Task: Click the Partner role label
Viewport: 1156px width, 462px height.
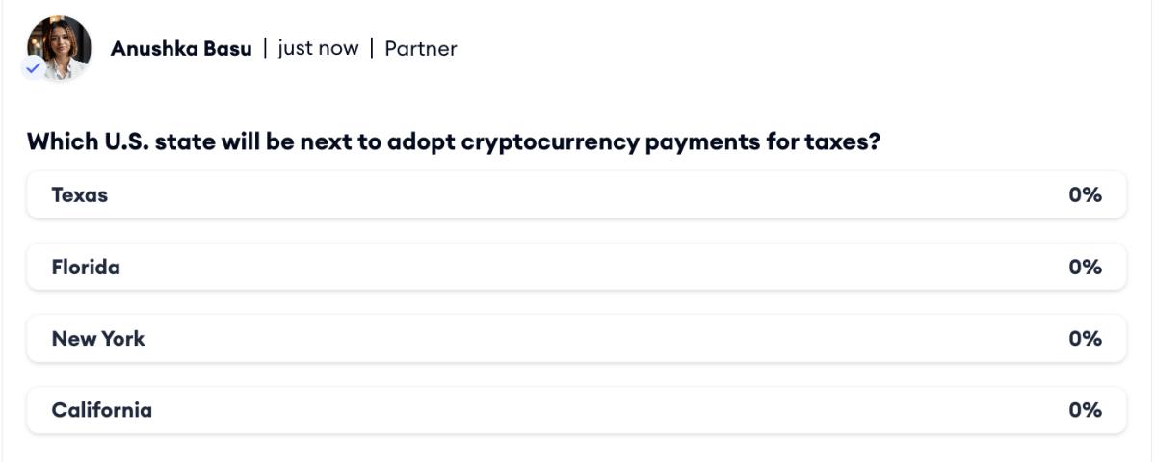Action: coord(421,48)
